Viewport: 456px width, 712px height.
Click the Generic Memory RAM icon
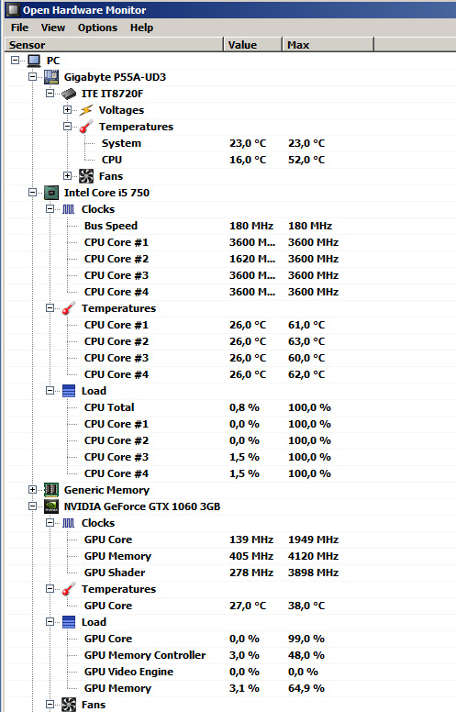tap(51, 490)
